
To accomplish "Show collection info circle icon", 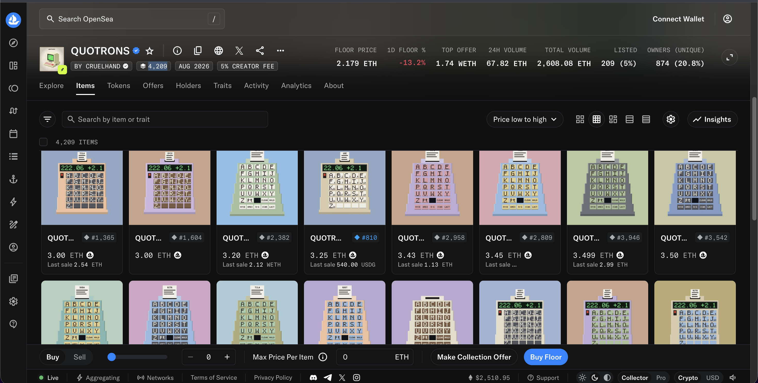I will point(177,51).
